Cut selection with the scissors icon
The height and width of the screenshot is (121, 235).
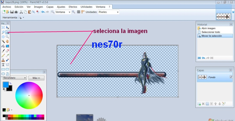[x=21, y=12]
